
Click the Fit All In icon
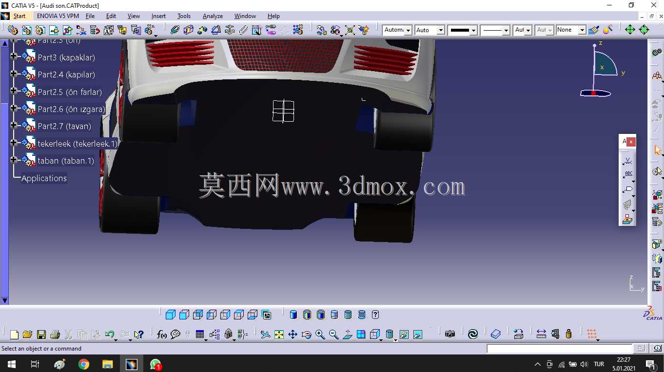(279, 335)
